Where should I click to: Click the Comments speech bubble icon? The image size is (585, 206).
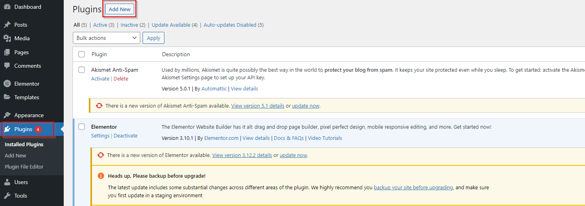click(x=7, y=66)
